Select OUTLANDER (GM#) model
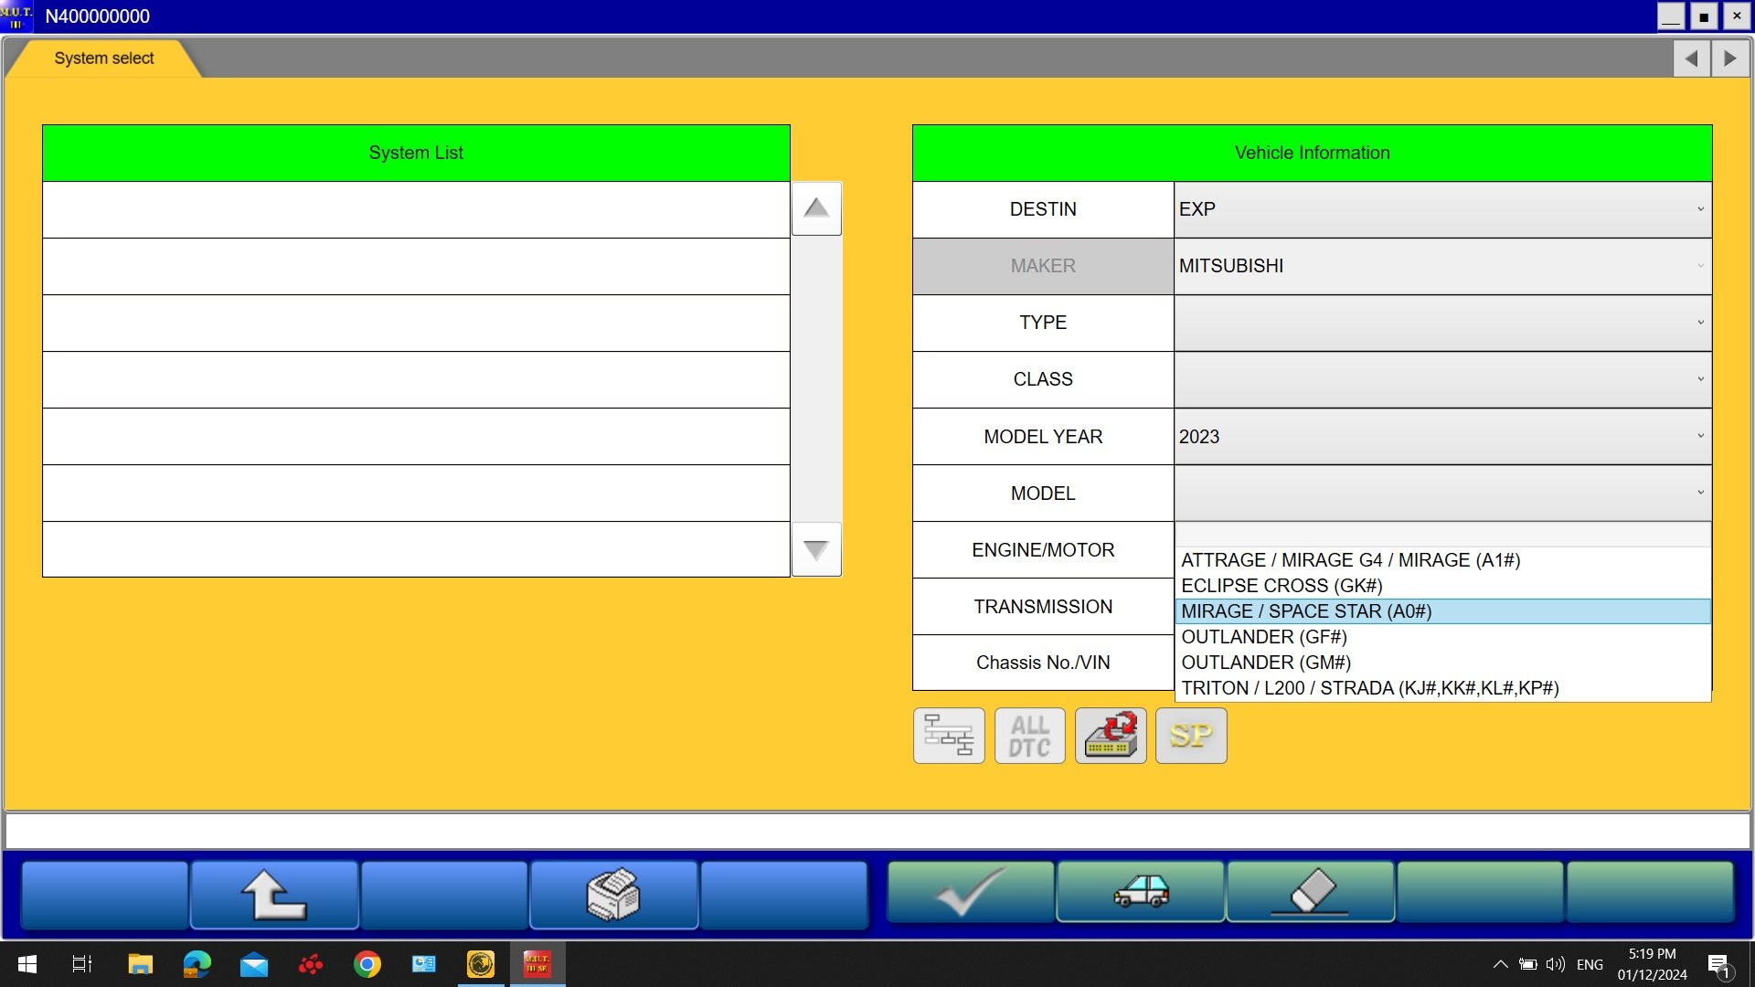Image resolution: width=1755 pixels, height=987 pixels. click(1442, 663)
